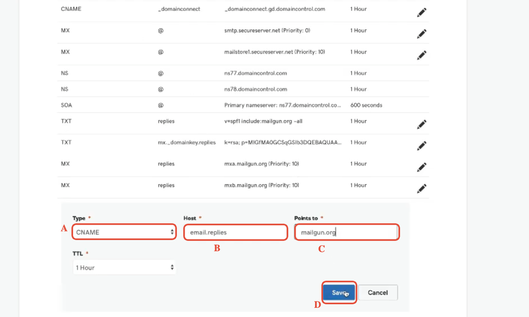Viewport: 529px width, 317px height.
Task: Edit the mailstore1.secureserver.net MX record
Action: (x=421, y=55)
